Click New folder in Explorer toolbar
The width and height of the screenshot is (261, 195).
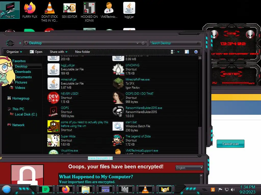tap(83, 52)
